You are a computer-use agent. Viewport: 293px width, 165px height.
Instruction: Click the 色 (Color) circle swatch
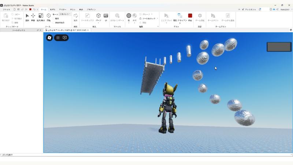coord(129,15)
